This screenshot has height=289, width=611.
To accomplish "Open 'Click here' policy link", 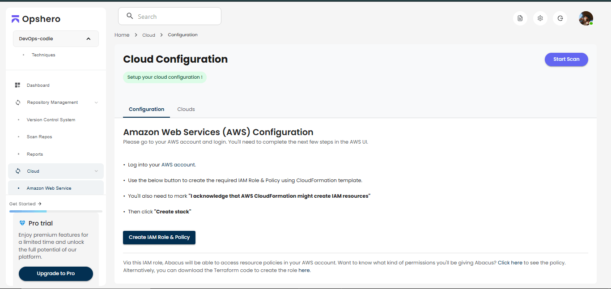I will coord(510,263).
